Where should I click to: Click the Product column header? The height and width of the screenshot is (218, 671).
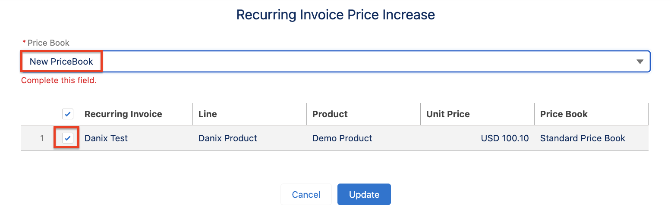coord(330,114)
